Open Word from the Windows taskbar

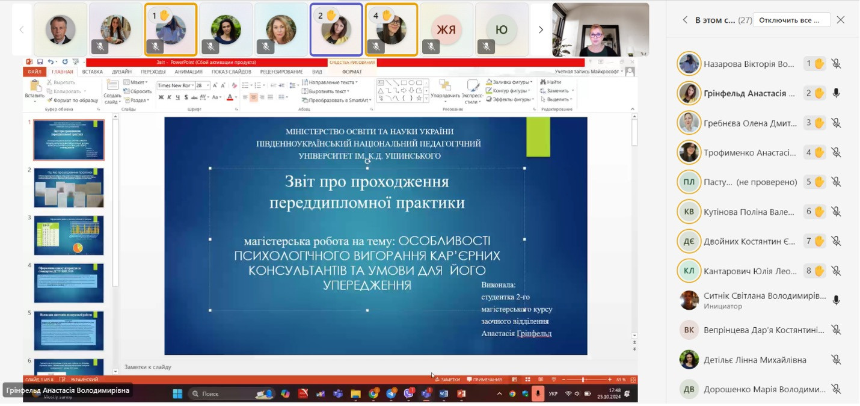pyautogui.click(x=444, y=394)
